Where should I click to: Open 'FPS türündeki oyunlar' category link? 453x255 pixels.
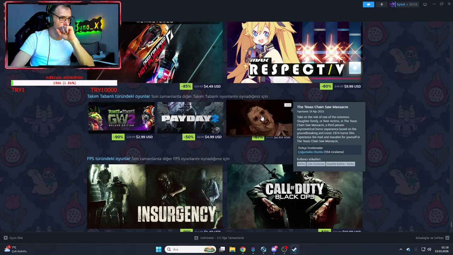tap(109, 159)
